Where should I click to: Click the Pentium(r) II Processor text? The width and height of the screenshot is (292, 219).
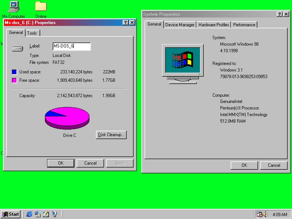pyautogui.click(x=239, y=108)
